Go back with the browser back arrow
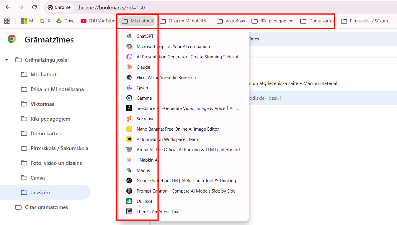The height and width of the screenshot is (225, 397). (x=8, y=7)
